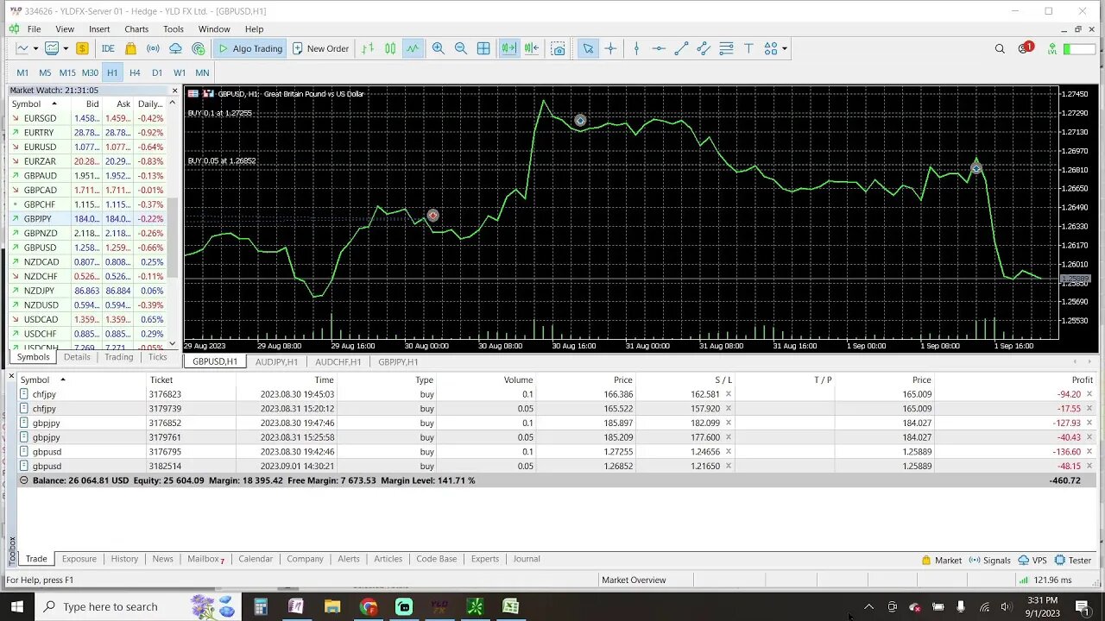
Task: Select the text label tool
Action: point(748,48)
